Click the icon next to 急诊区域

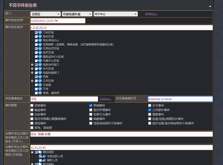click(x=40, y=37)
